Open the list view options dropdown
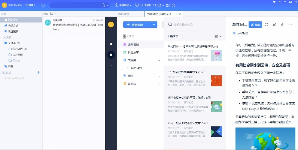Image resolution: width=298 pixels, height=150 pixels. [218, 36]
